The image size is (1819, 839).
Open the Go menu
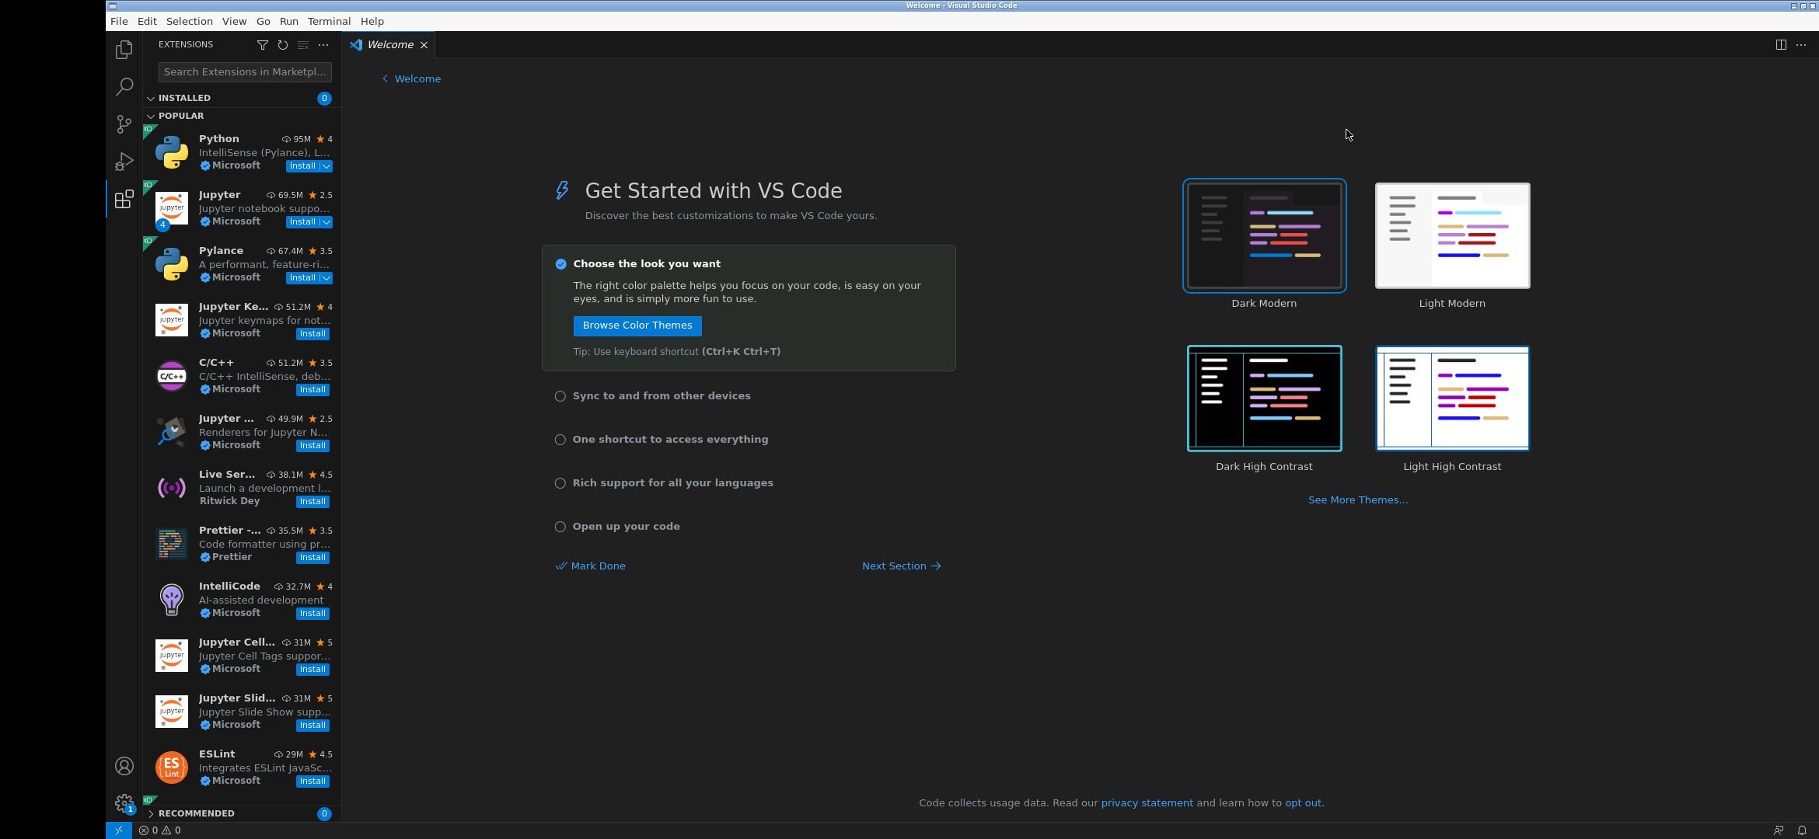pyautogui.click(x=263, y=21)
